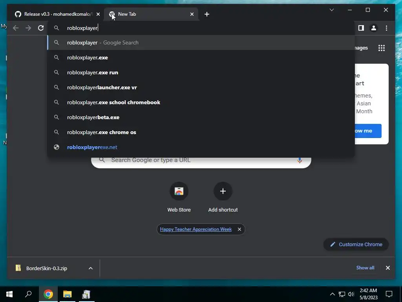Click the Add shortcut button
Screen dimensions: 402x302
pyautogui.click(x=223, y=197)
